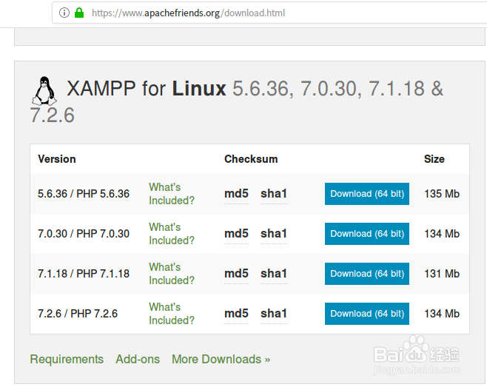Viewport: 487px width, 387px height.
Task: Show md5 checksum for 7.0.30
Action: [x=236, y=234]
